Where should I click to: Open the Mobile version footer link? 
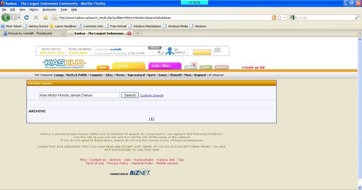[167, 163]
